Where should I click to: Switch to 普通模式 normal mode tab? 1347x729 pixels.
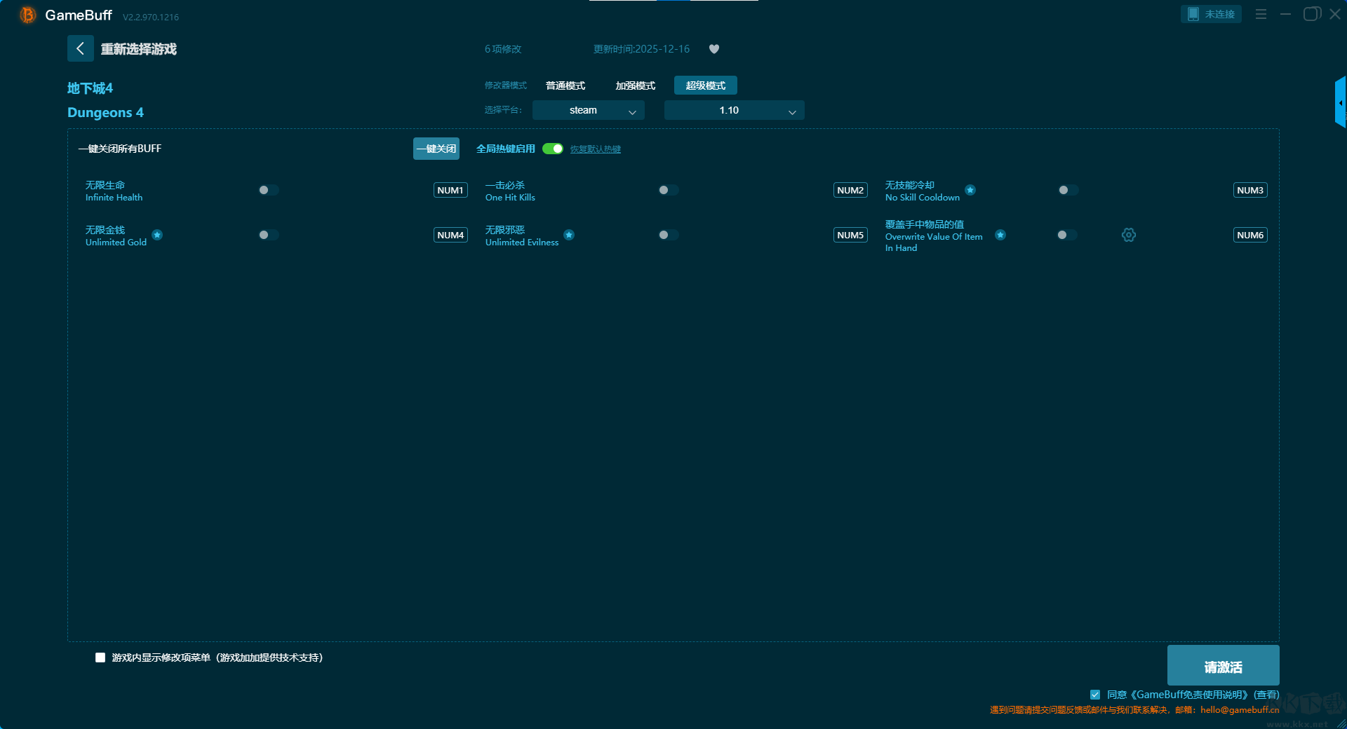click(565, 86)
